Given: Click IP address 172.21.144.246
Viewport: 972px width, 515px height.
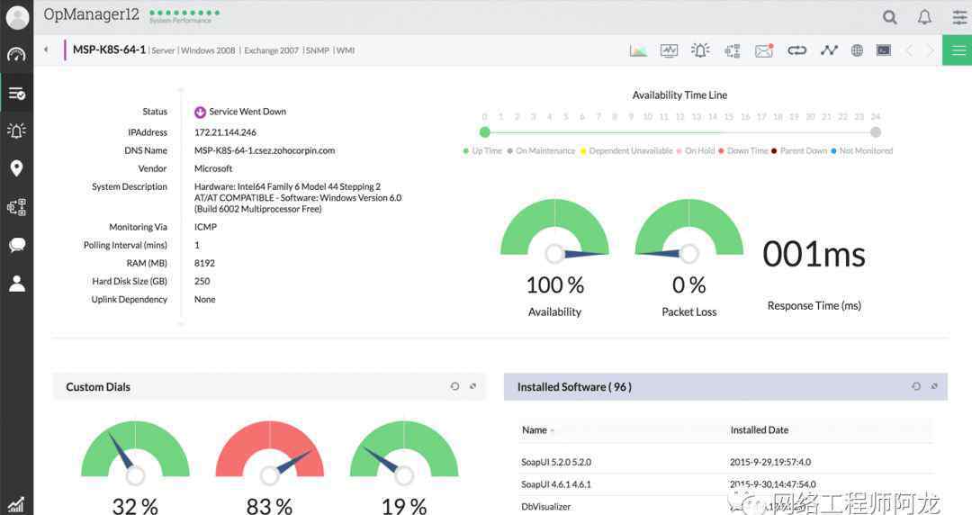Looking at the screenshot, I should click(x=225, y=132).
